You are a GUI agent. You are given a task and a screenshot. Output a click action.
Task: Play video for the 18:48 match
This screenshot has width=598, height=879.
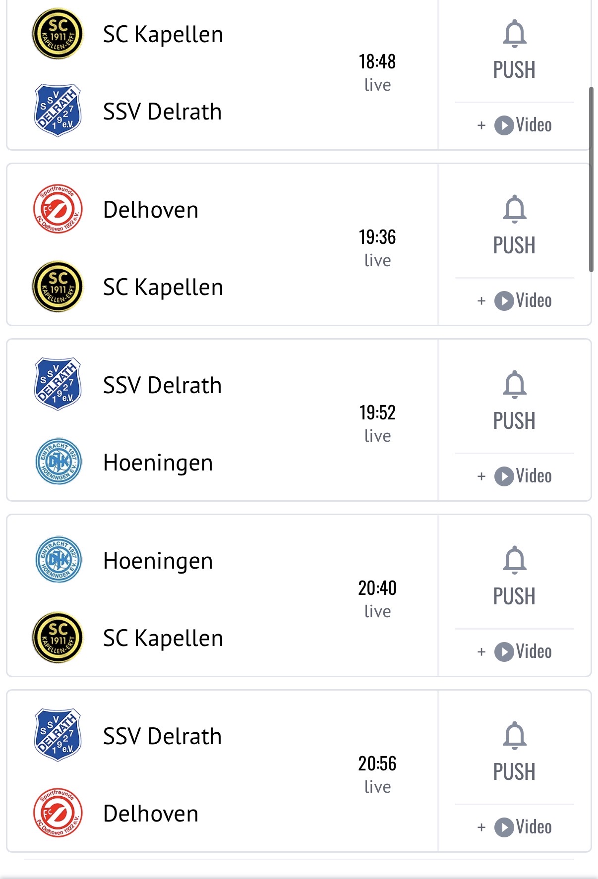coord(504,125)
